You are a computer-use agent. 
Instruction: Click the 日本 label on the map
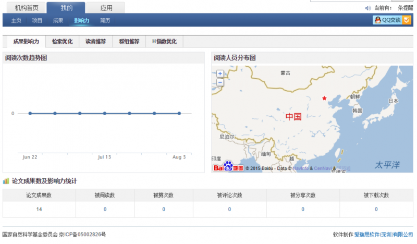(x=394, y=101)
